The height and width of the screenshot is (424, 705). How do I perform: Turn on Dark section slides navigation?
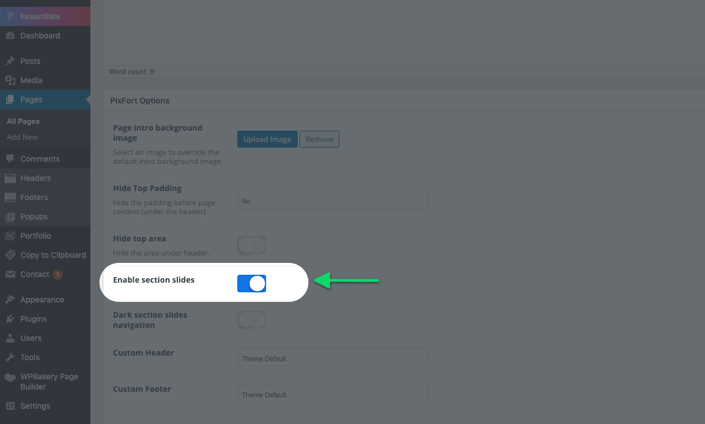pyautogui.click(x=251, y=320)
